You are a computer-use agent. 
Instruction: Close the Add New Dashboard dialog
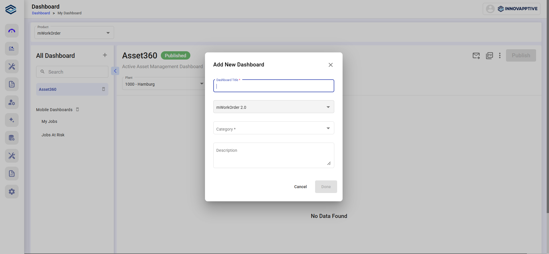pos(331,65)
